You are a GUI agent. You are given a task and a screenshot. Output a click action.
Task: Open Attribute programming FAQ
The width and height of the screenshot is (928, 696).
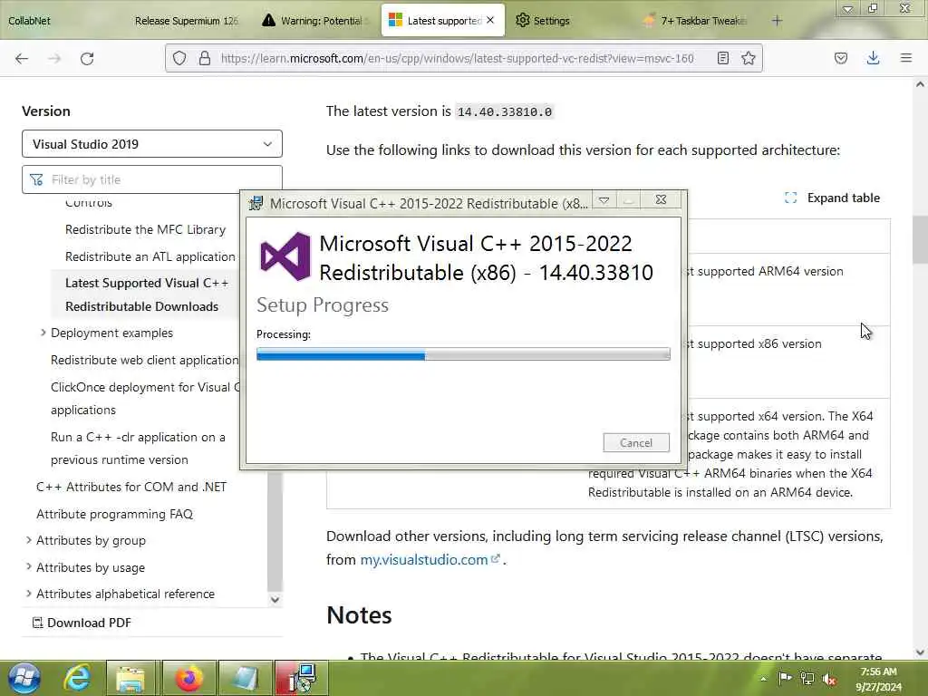114,514
